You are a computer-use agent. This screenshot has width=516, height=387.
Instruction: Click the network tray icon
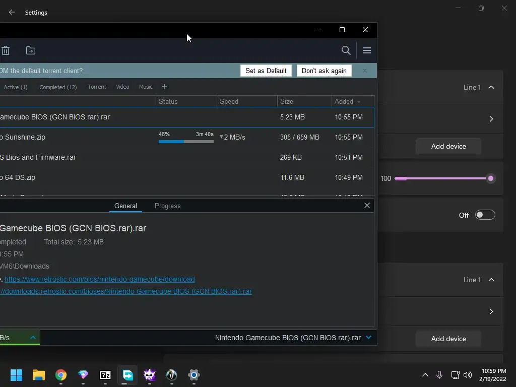455,375
